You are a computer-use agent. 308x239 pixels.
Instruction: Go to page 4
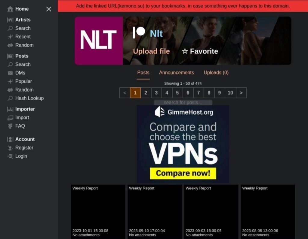pyautogui.click(x=167, y=93)
